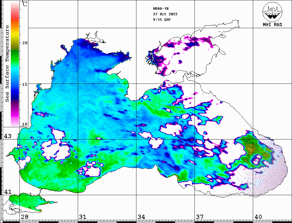This screenshot has height=223, width=292.
Task: Click longitude label '28'
Action: point(24,217)
